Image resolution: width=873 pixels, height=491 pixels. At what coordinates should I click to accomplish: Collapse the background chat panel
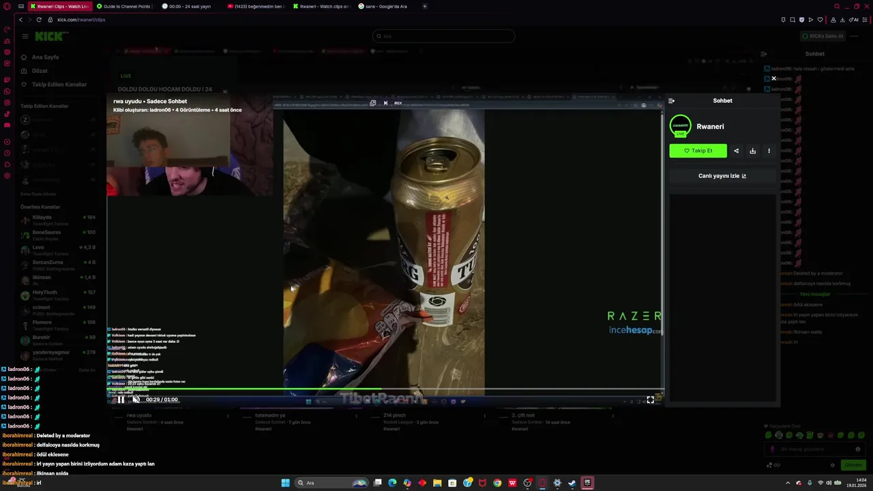click(x=764, y=54)
